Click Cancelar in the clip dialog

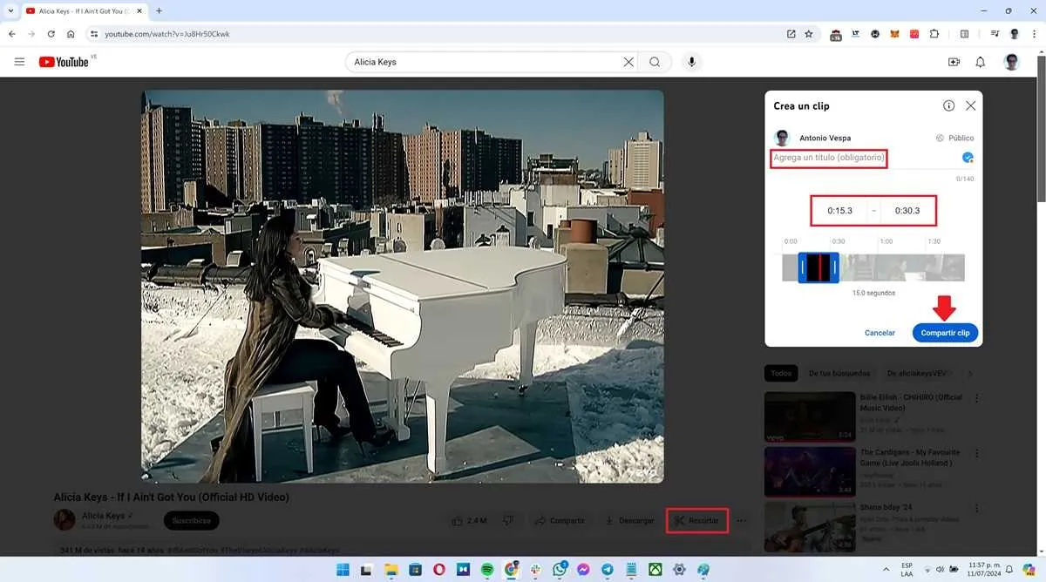tap(880, 333)
